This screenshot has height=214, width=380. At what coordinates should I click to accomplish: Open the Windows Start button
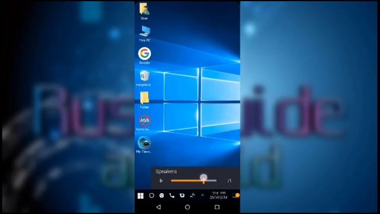tap(141, 196)
